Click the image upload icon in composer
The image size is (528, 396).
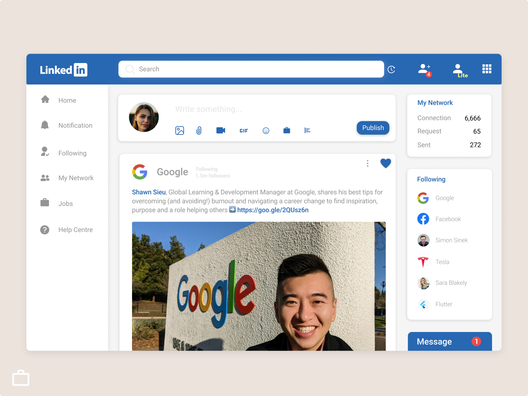[x=179, y=131]
